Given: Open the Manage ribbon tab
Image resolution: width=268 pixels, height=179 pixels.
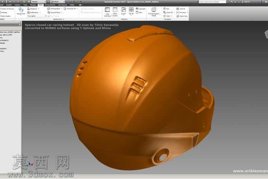Looking at the screenshot, I should tap(33, 5).
